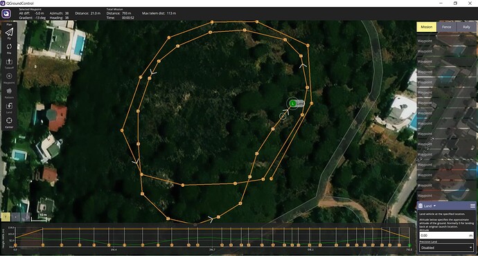The width and height of the screenshot is (478, 256).
Task: Switch to the Rally tab
Action: pyautogui.click(x=466, y=27)
